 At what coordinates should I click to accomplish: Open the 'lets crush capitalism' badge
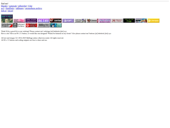(x=31, y=21)
